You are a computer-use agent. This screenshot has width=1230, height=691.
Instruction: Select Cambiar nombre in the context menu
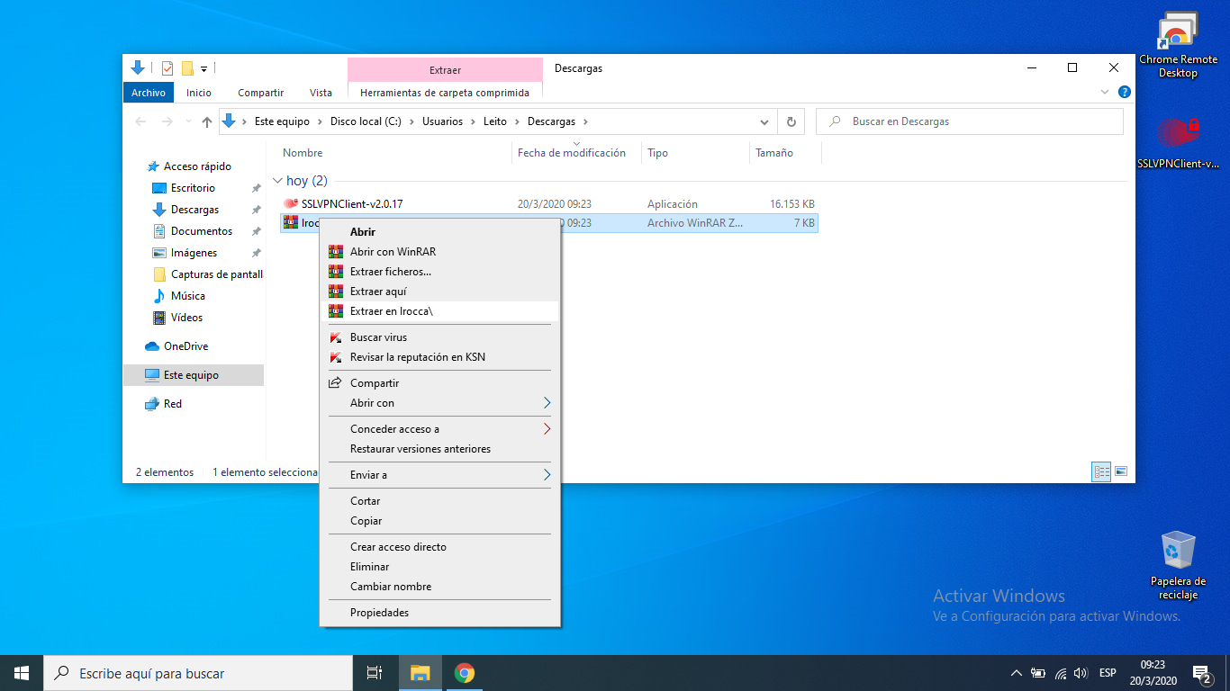[x=440, y=587]
